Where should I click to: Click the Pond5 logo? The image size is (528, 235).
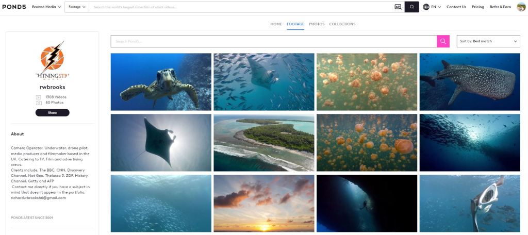click(15, 7)
